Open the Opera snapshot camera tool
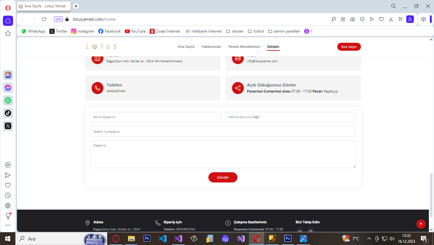The image size is (434, 245). (353, 19)
